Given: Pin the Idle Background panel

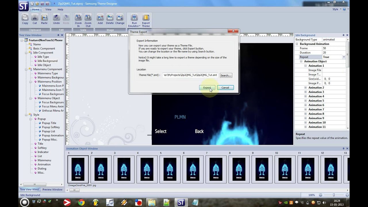Looking at the screenshot, I should click(343, 35).
